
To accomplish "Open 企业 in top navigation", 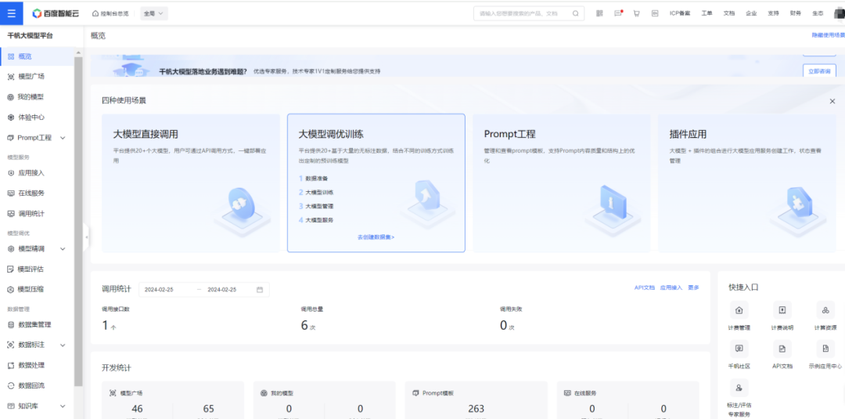I will (751, 13).
